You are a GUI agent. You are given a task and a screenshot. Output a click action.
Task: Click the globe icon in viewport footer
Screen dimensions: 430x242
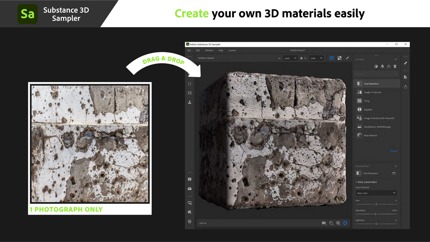tap(338, 223)
